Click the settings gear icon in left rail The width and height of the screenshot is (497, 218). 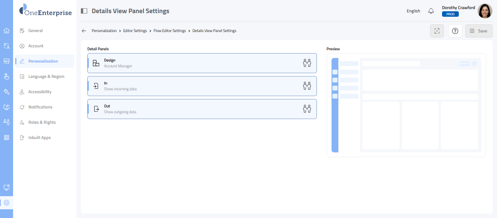point(7,203)
